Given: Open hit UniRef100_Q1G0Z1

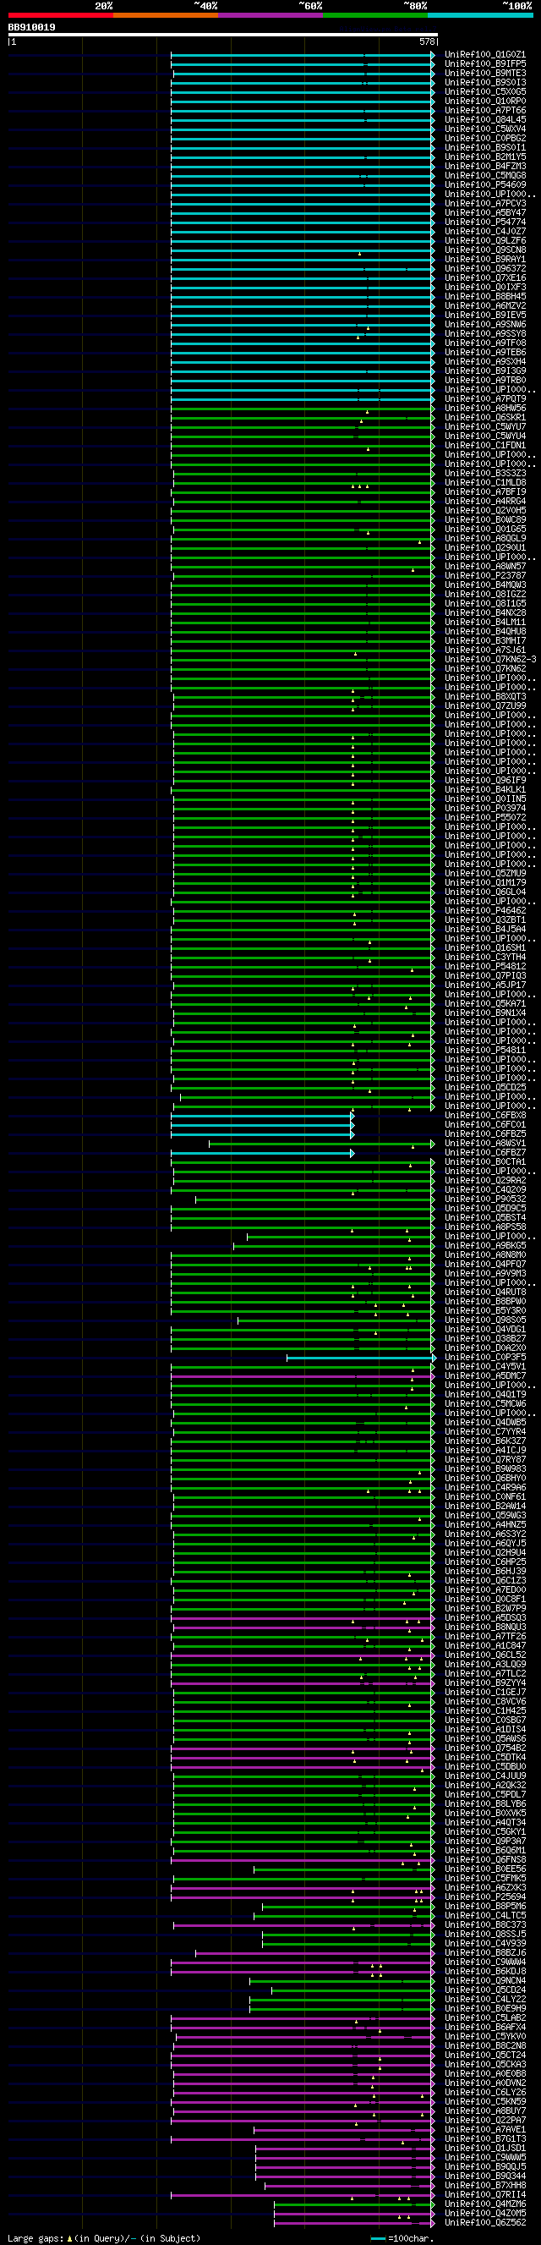Looking at the screenshot, I should (x=485, y=55).
